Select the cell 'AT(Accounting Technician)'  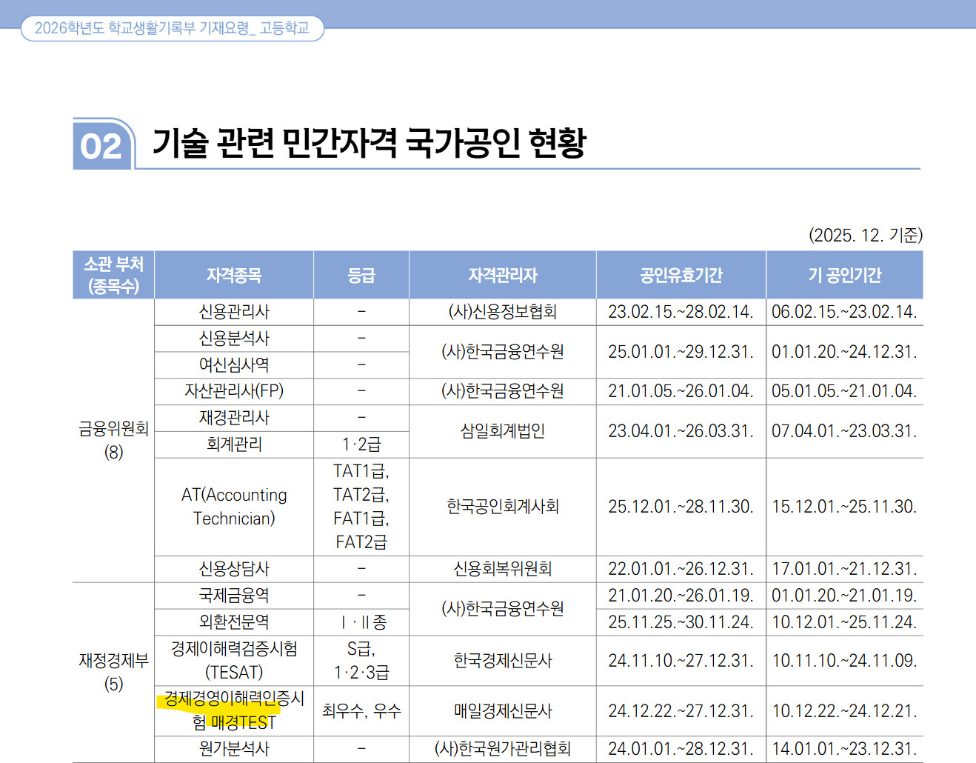coord(234,507)
